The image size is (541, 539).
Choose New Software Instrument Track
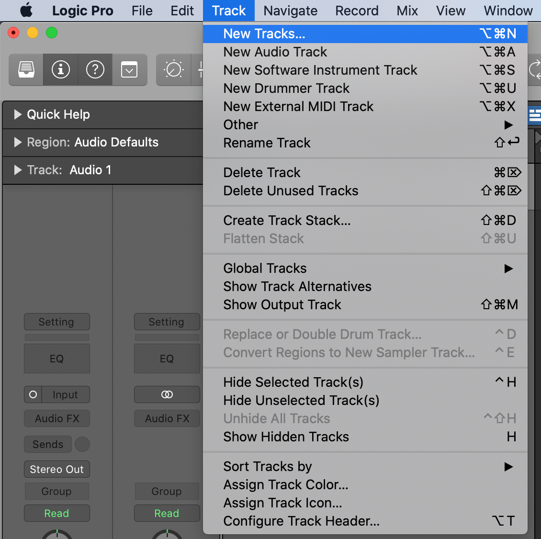[320, 70]
